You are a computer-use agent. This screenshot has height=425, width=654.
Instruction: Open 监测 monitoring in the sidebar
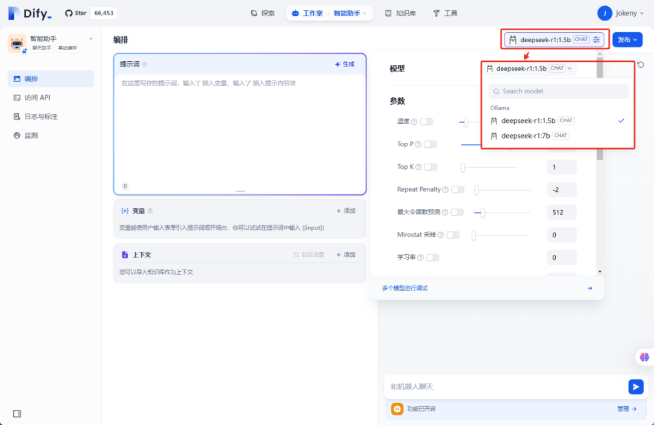[50, 136]
